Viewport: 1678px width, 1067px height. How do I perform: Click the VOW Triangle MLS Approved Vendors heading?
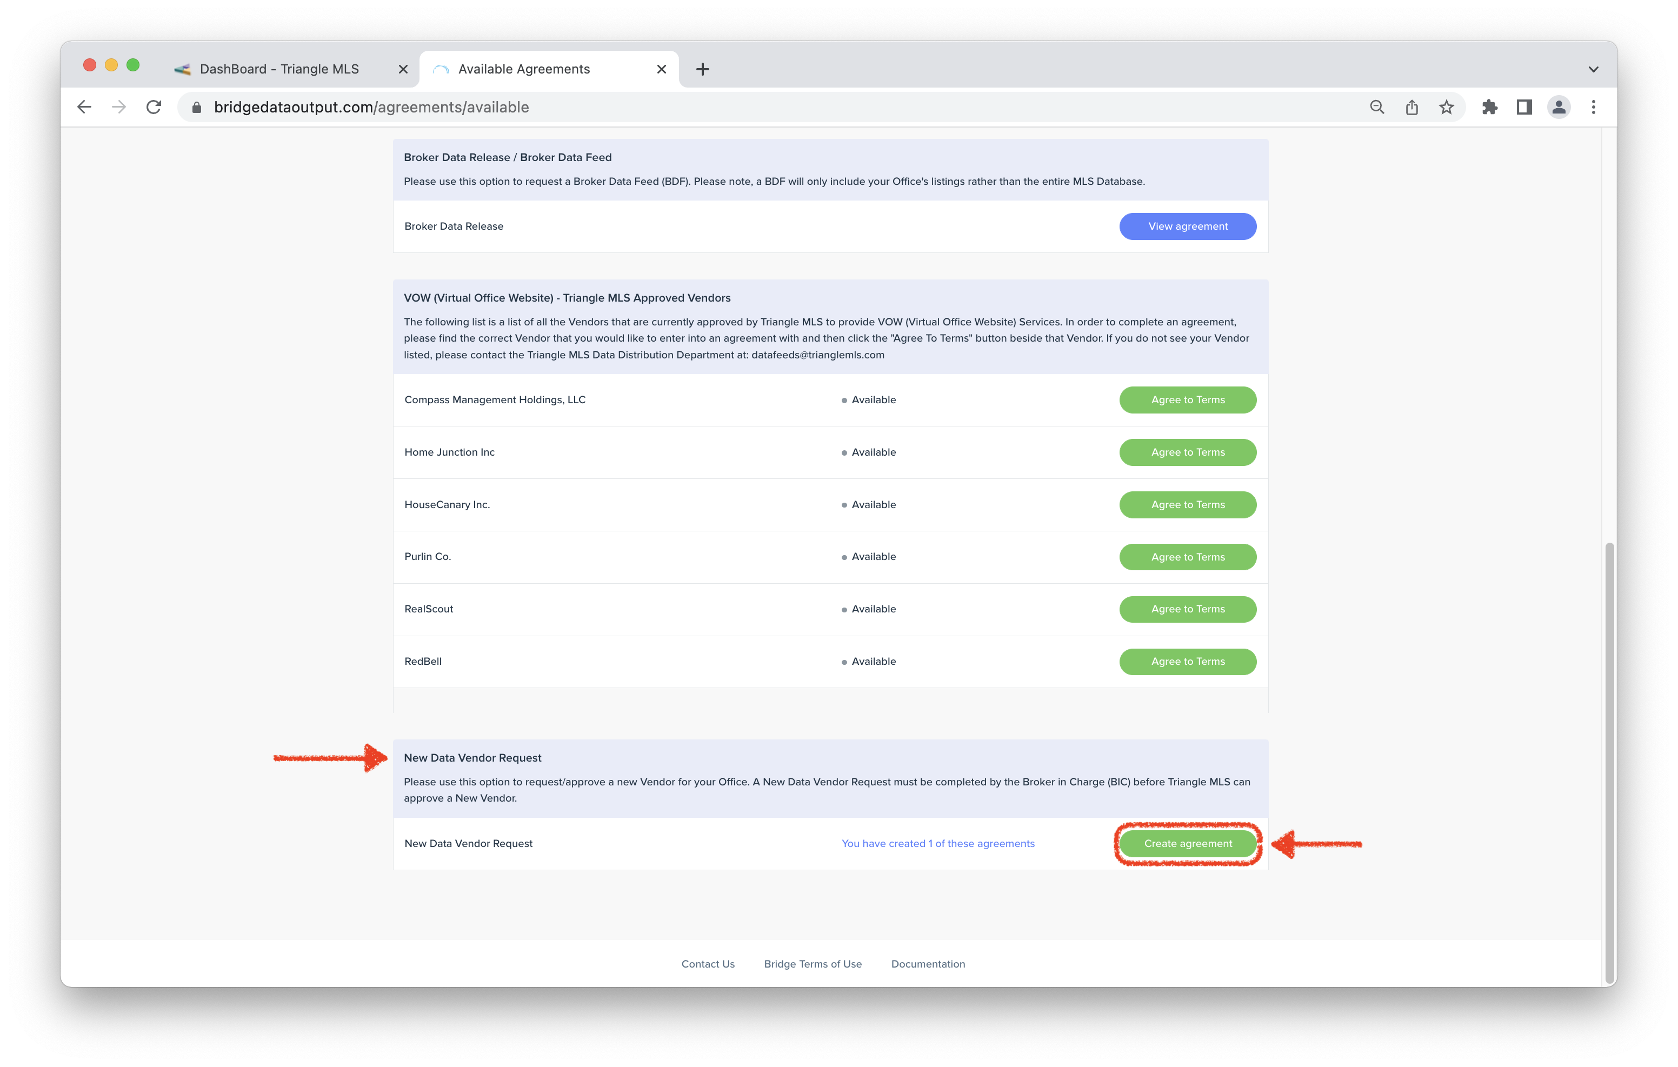567,298
